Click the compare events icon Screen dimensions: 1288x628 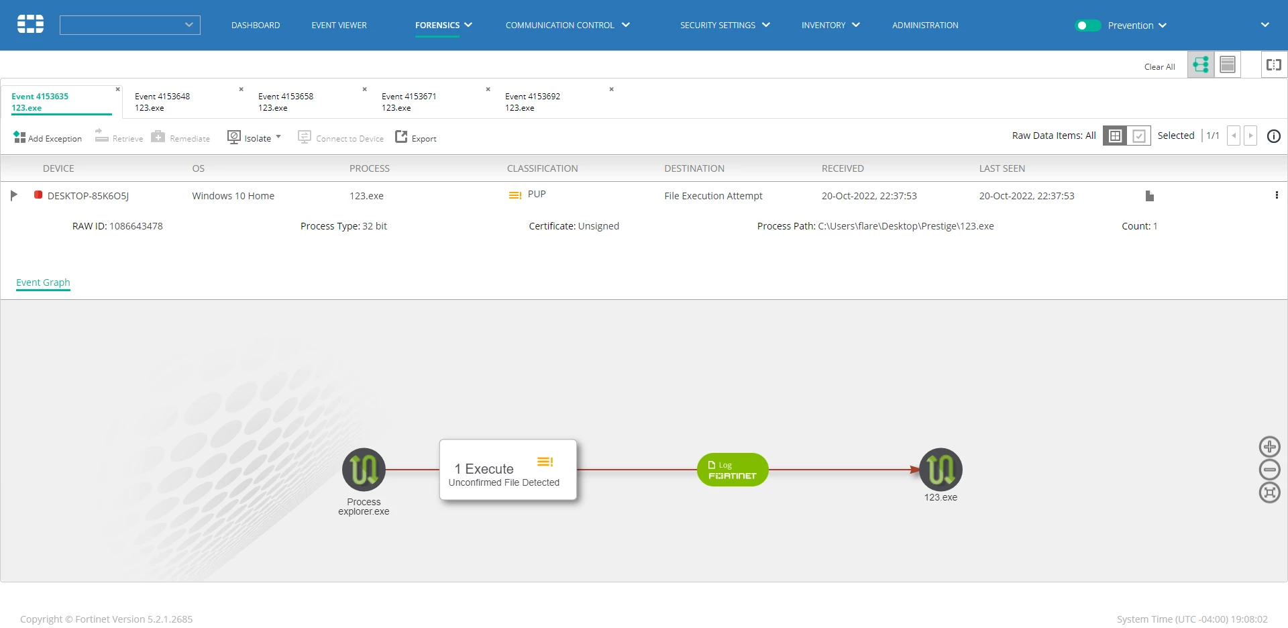(1274, 64)
